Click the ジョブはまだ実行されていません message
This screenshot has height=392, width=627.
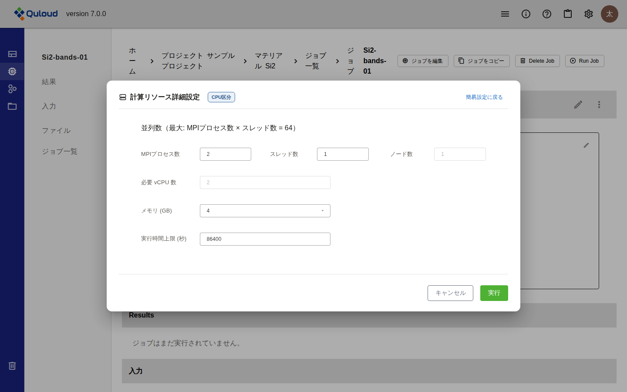pos(187,343)
